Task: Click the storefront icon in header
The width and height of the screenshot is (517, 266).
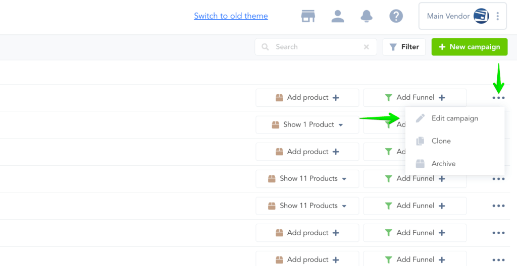Action: [x=308, y=16]
